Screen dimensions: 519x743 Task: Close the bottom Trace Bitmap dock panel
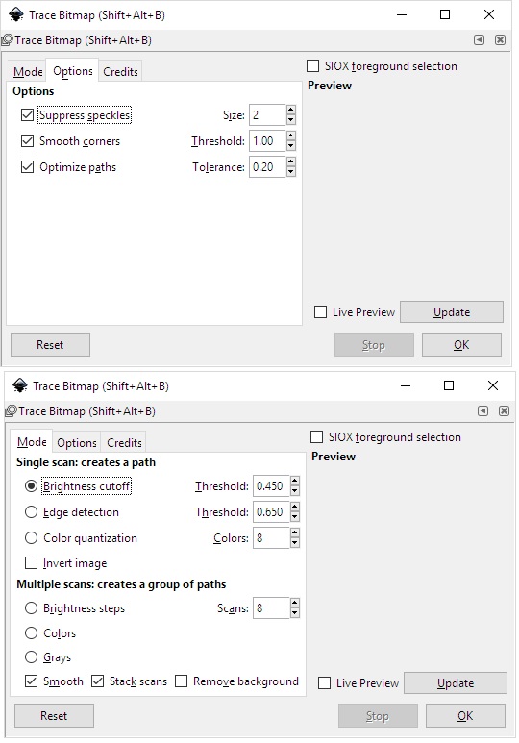(x=504, y=410)
